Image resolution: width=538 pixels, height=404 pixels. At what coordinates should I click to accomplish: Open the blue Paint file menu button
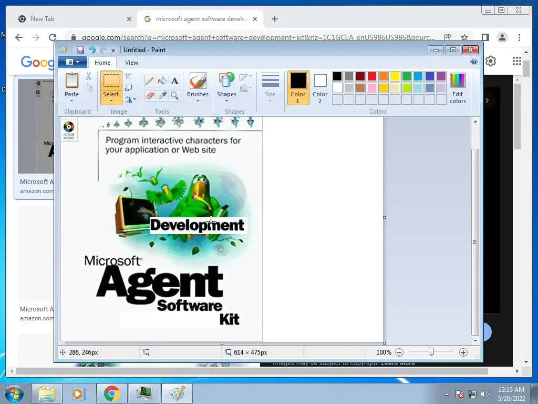72,62
